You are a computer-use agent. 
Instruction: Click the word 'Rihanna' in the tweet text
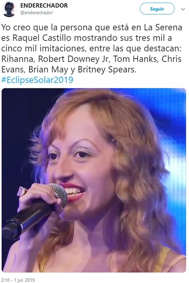[18, 59]
